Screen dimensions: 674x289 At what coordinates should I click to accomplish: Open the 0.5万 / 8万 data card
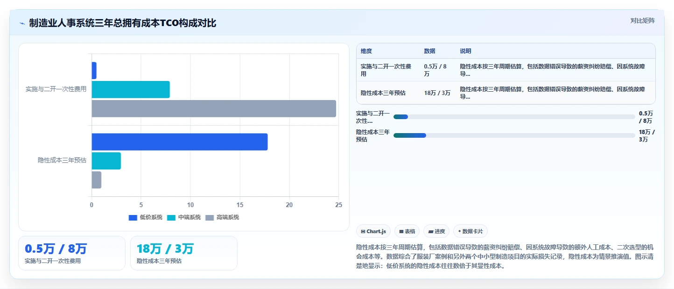click(72, 253)
